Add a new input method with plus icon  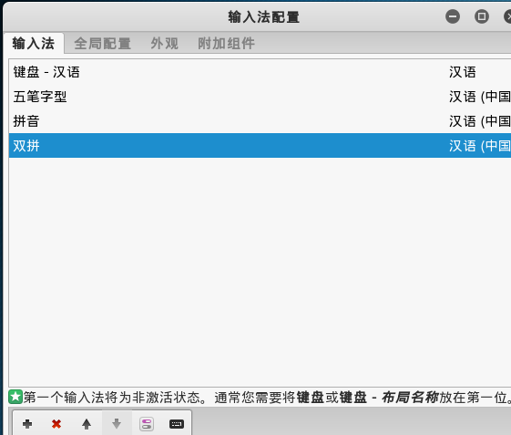tap(27, 424)
